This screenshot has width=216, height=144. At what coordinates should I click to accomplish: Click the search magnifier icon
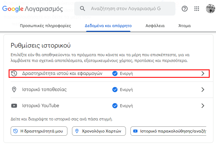[x=82, y=9]
